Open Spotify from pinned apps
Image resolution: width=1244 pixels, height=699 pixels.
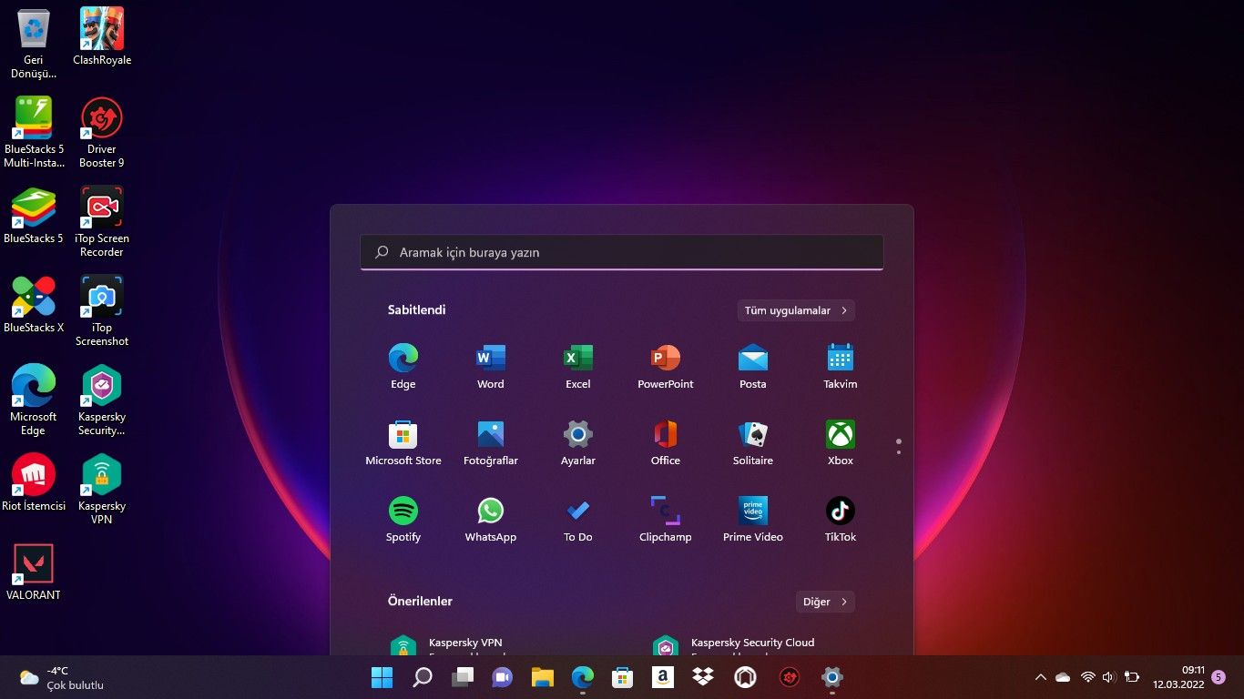click(x=403, y=519)
